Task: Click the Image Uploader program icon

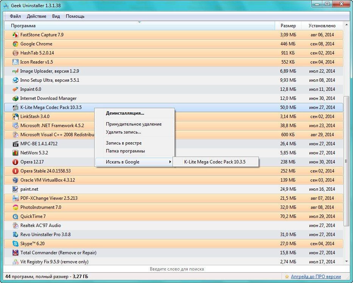Action: point(15,71)
